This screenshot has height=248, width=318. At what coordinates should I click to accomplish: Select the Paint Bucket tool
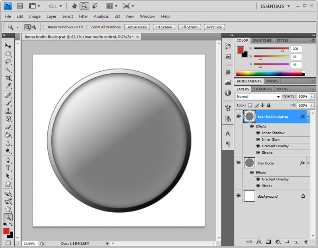tap(8, 135)
